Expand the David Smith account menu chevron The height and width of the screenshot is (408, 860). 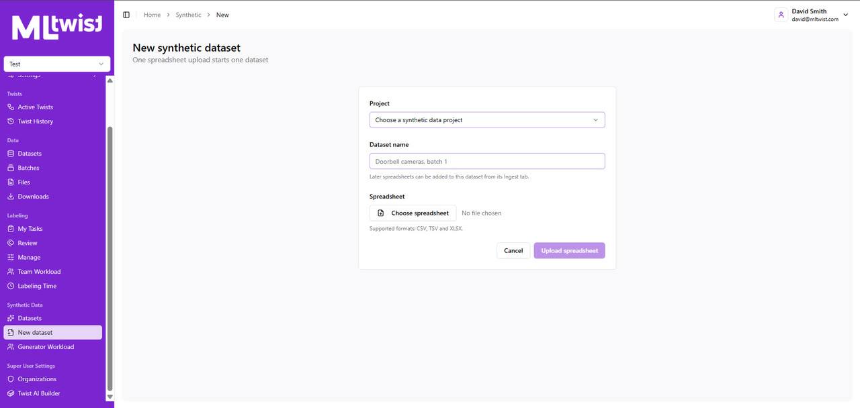[845, 15]
